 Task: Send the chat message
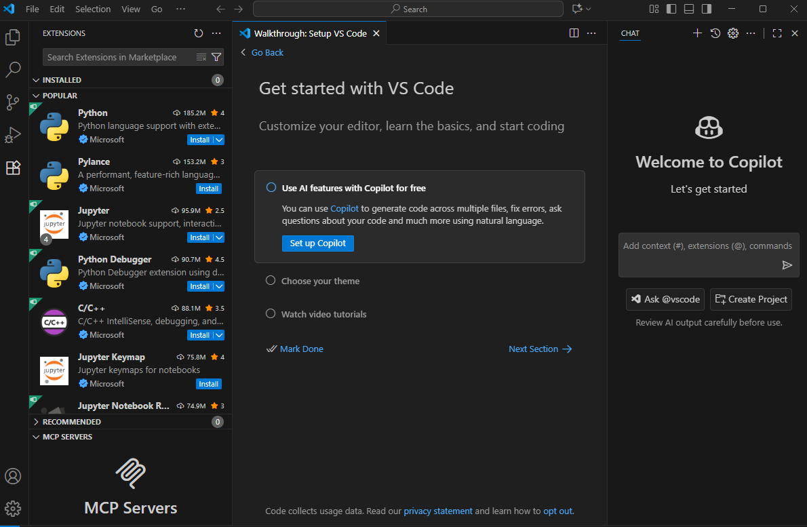point(787,265)
